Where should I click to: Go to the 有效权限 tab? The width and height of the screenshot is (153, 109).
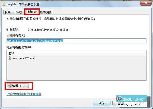(x=46, y=12)
